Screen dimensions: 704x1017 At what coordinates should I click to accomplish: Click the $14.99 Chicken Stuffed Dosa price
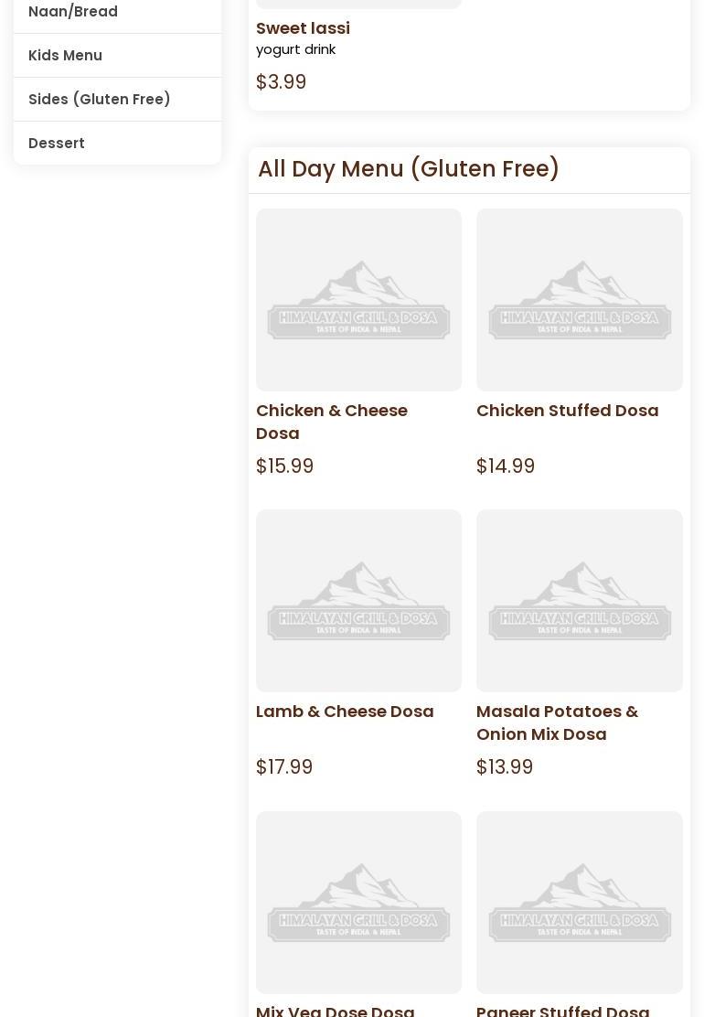click(x=506, y=466)
